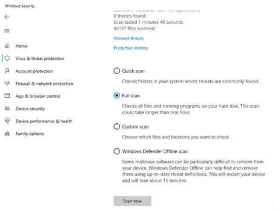Start scanning with Scan now button
The width and height of the screenshot is (276, 210).
(x=132, y=201)
